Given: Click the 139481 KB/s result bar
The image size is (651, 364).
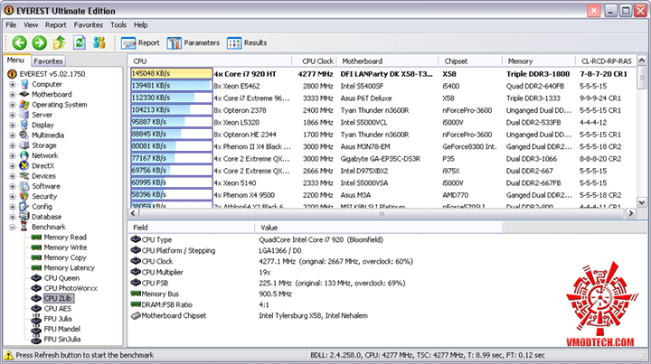Looking at the screenshot, I should tap(172, 86).
